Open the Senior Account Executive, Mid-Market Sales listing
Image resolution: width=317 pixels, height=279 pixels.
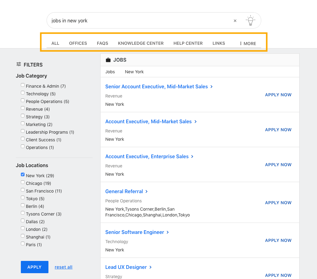tap(156, 86)
